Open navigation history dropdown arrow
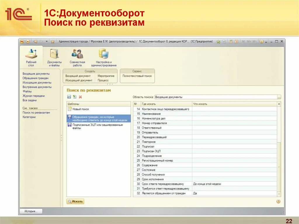 tap(46, 41)
